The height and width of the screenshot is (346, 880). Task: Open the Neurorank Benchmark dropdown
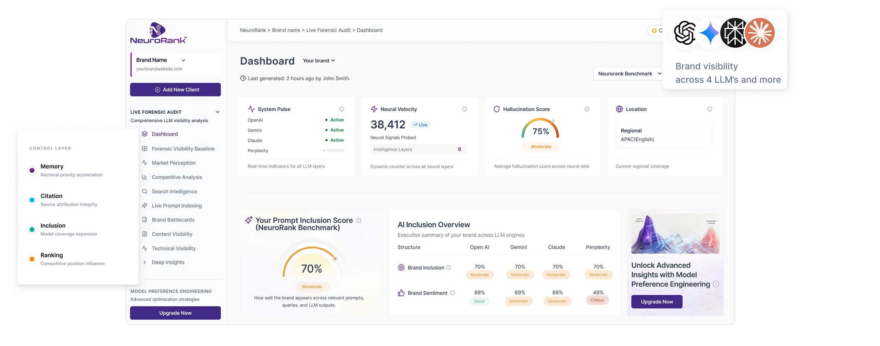click(x=629, y=73)
